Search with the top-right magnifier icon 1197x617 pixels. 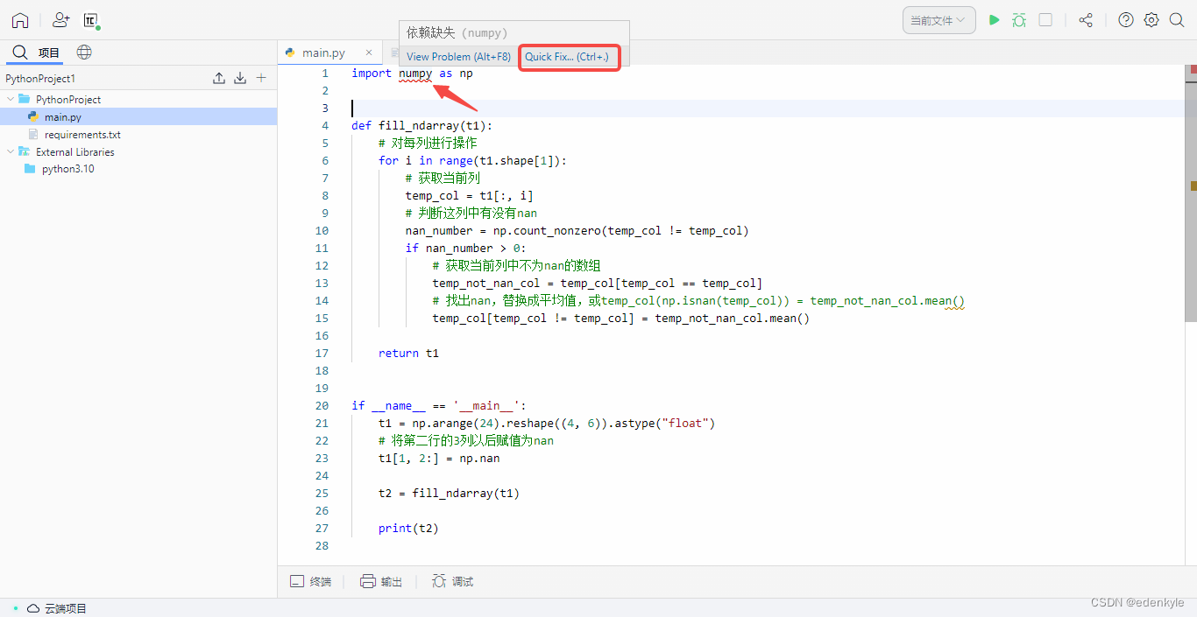point(1177,20)
